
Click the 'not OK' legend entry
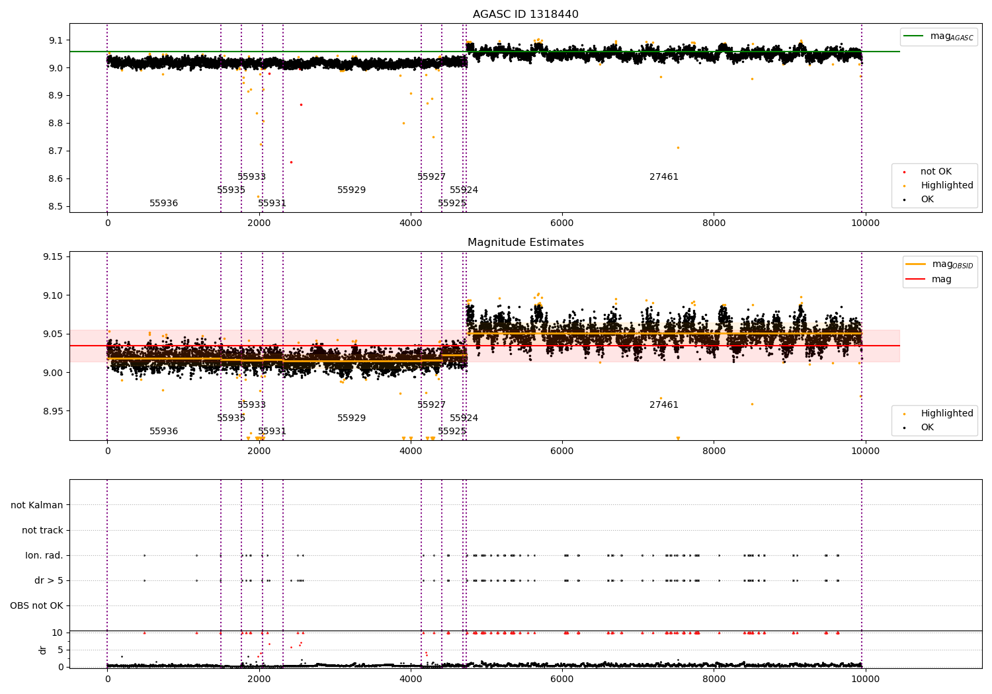point(936,172)
